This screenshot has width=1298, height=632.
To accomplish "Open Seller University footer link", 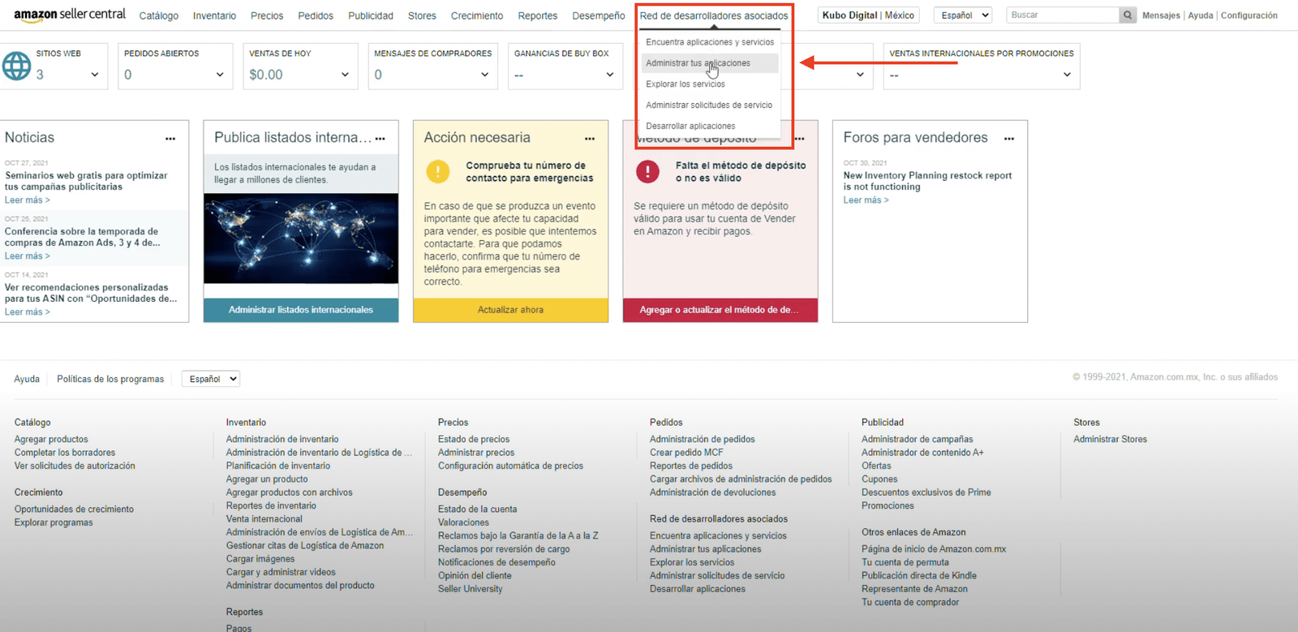I will pos(471,589).
